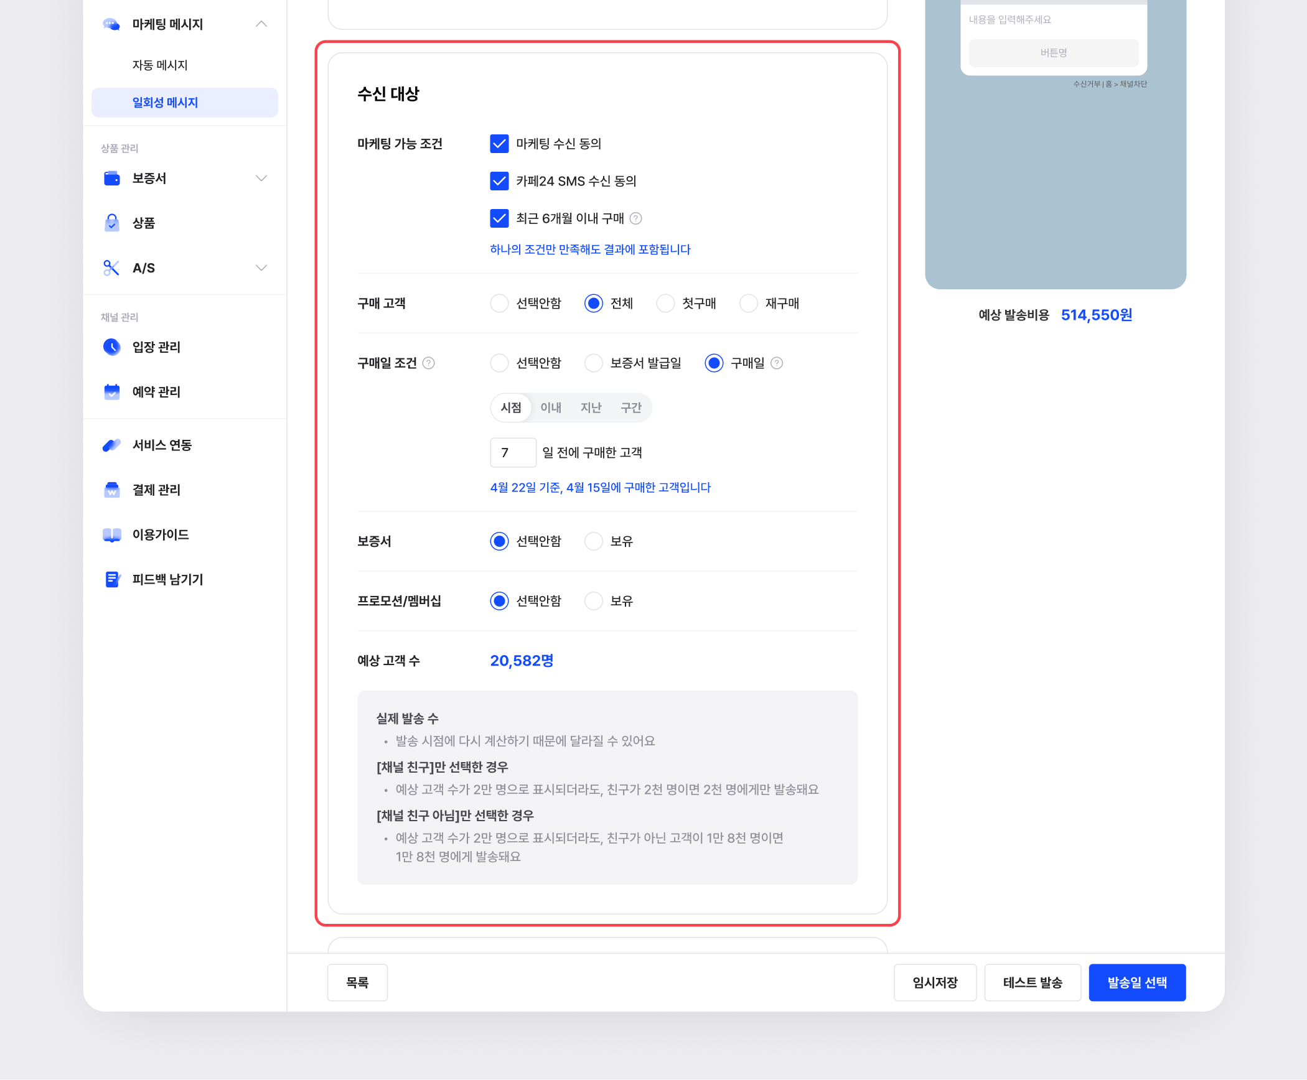Viewport: 1307px width, 1080px height.
Task: Click help icon next to 구매일 조건
Action: pos(428,363)
